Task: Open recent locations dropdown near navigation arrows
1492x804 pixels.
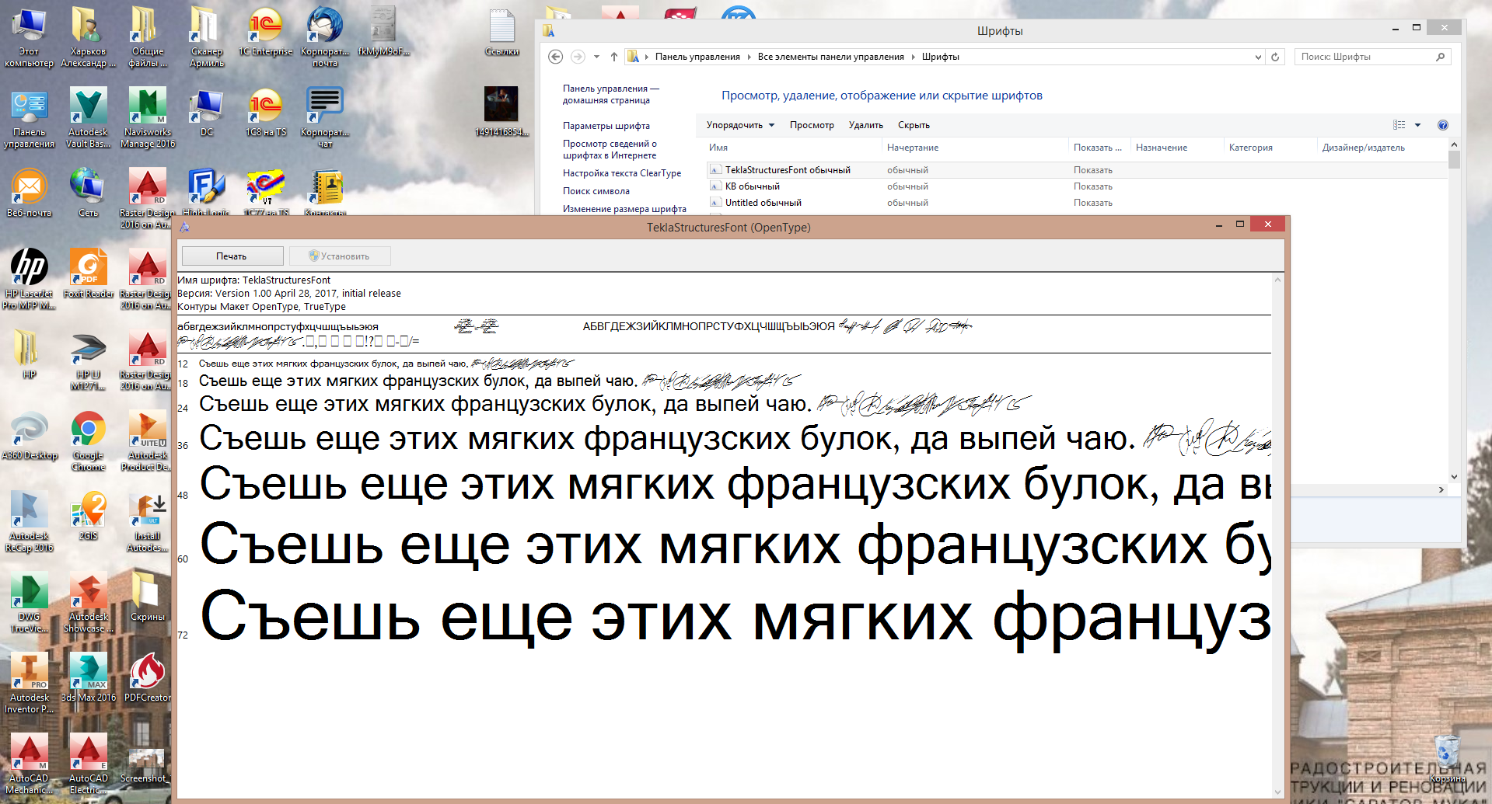Action: click(x=596, y=57)
